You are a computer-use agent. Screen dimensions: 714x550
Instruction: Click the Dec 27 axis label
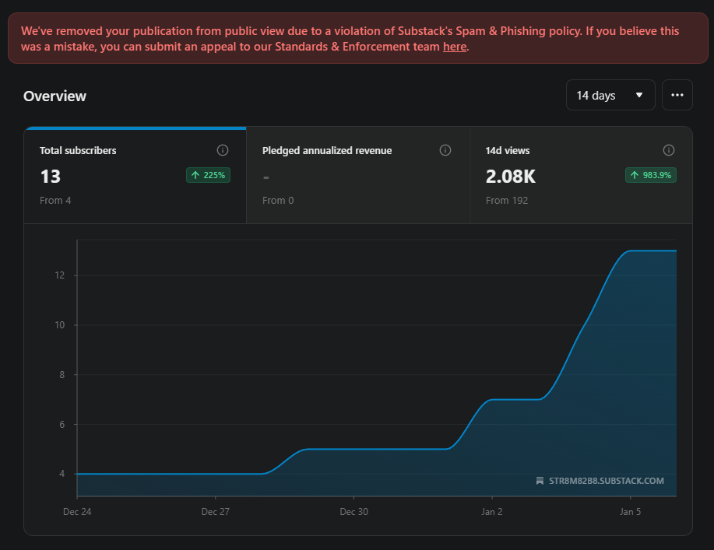click(x=216, y=512)
